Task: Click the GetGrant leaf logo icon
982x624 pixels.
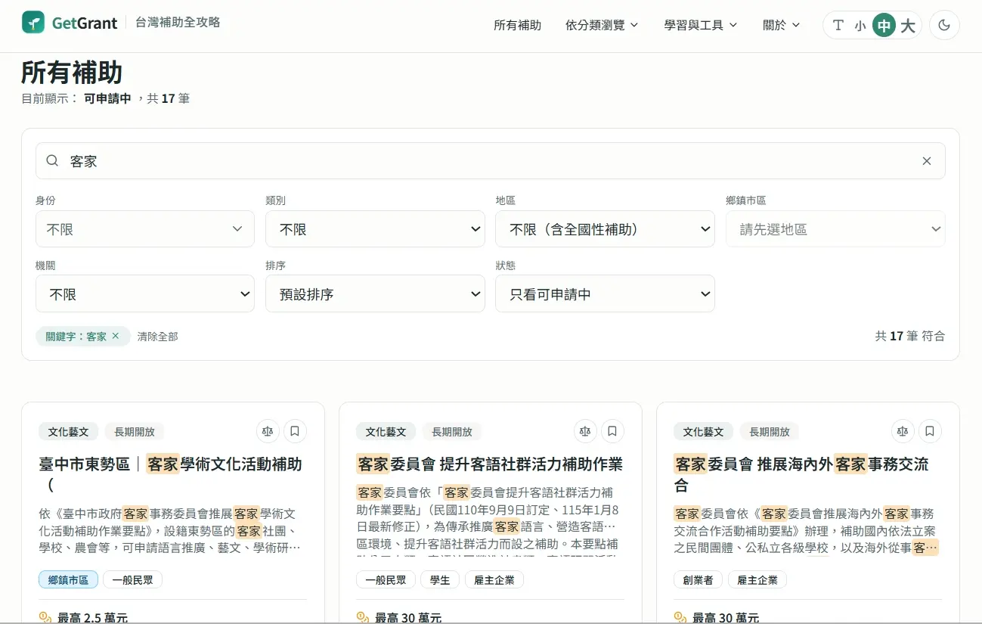Action: pyautogui.click(x=33, y=23)
